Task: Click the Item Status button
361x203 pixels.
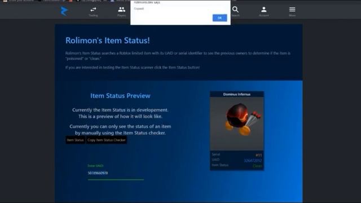Action: coord(75,140)
